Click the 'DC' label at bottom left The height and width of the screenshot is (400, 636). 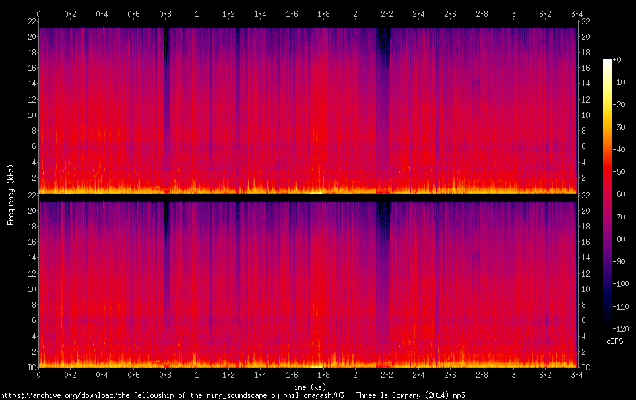point(32,368)
